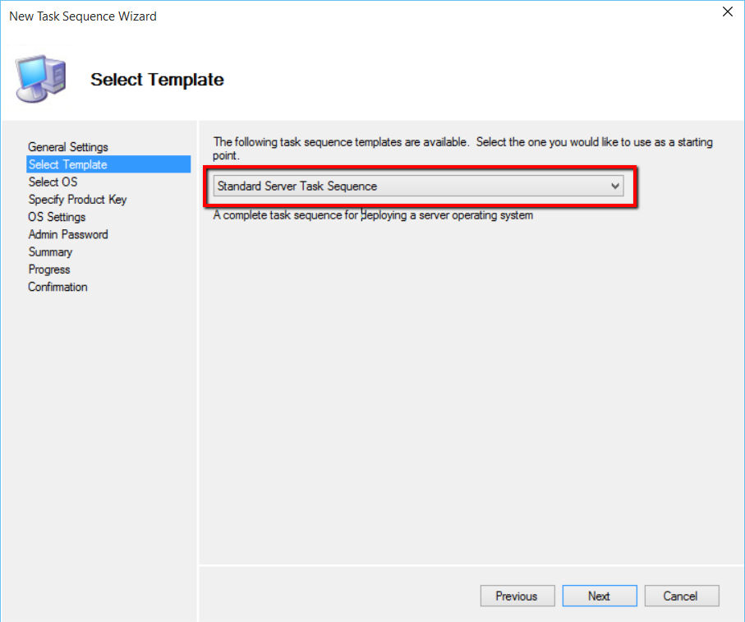Close the New Task Sequence Wizard window

pos(727,12)
